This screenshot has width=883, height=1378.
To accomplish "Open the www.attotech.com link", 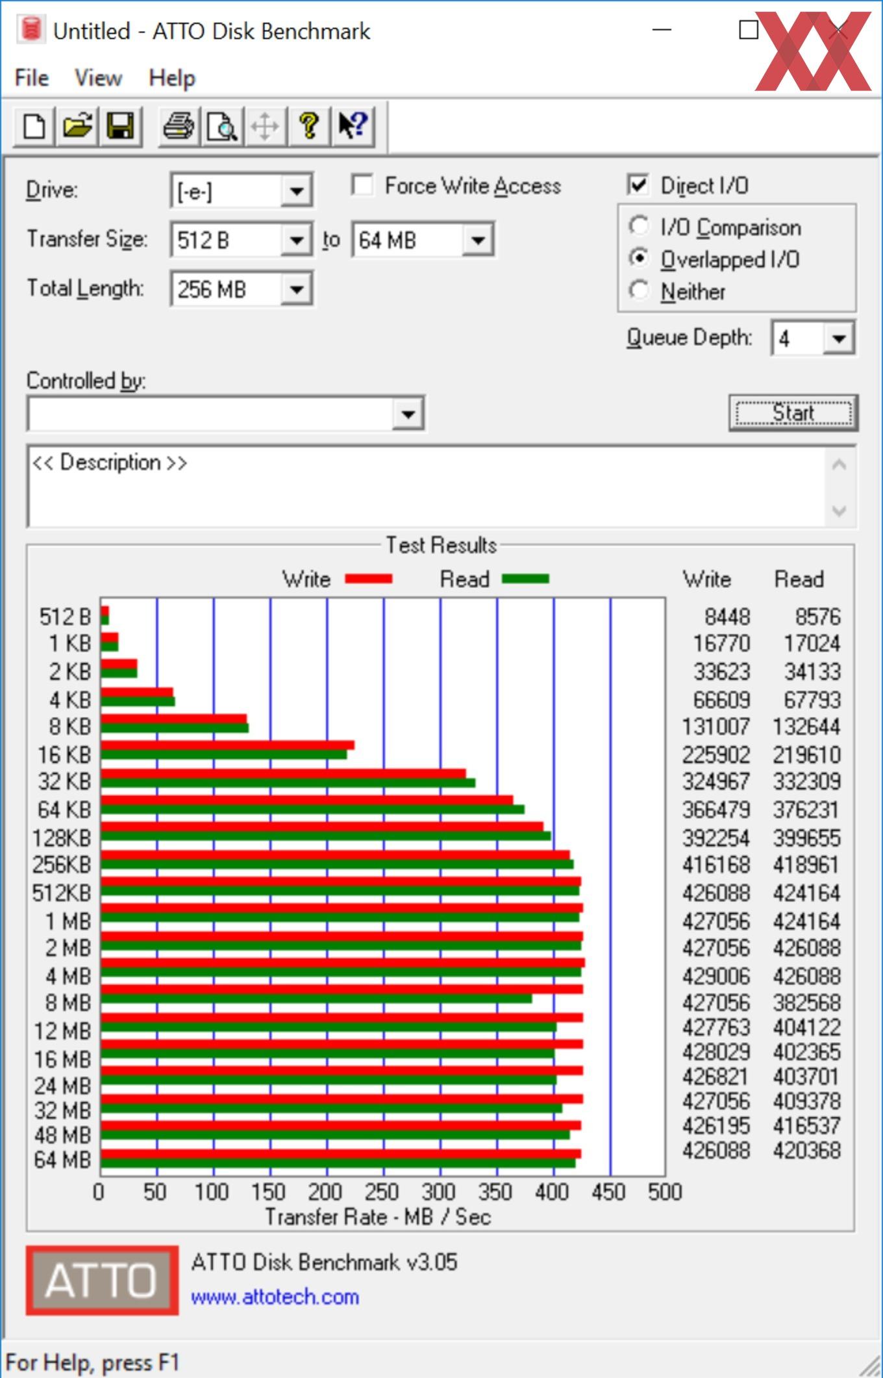I will point(275,1297).
